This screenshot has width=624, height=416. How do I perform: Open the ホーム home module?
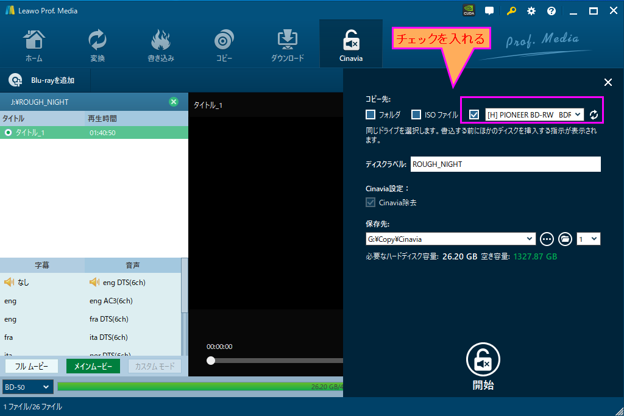coord(34,45)
